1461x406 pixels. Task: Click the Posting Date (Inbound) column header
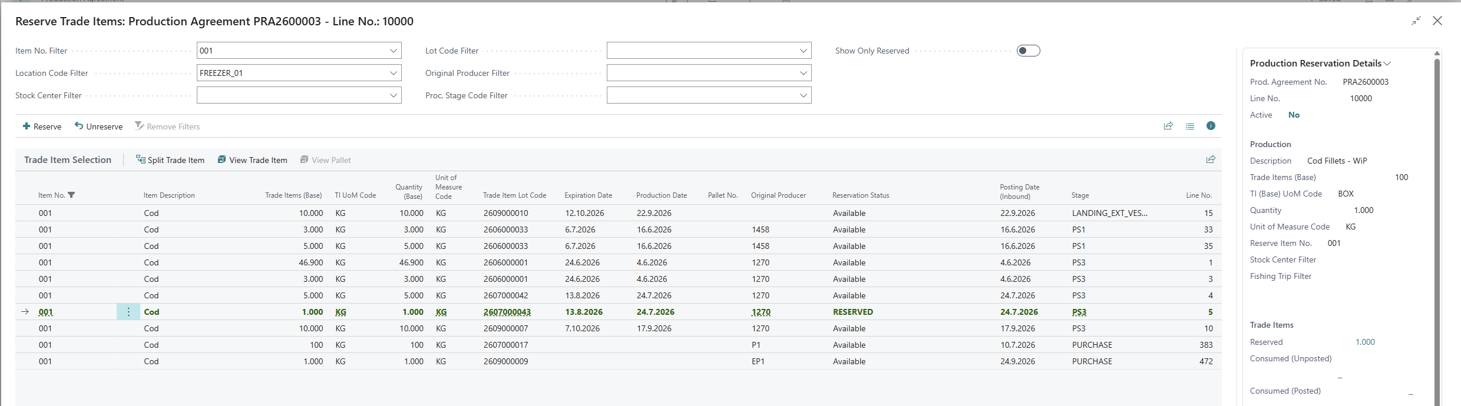(1019, 191)
